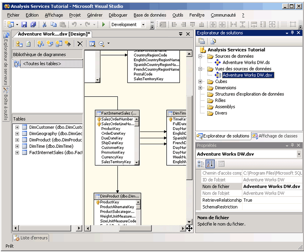
Task: Click the New Diagram icon in the DSV toolbar
Action: click(x=40, y=44)
